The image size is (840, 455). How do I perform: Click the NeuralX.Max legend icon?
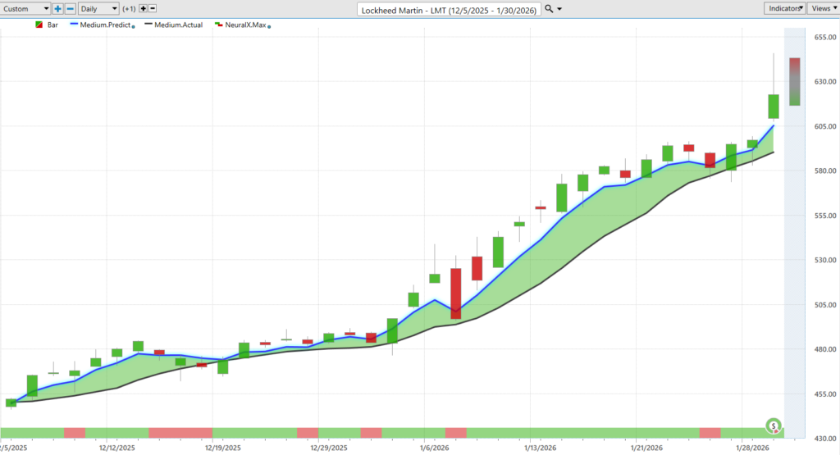point(218,25)
